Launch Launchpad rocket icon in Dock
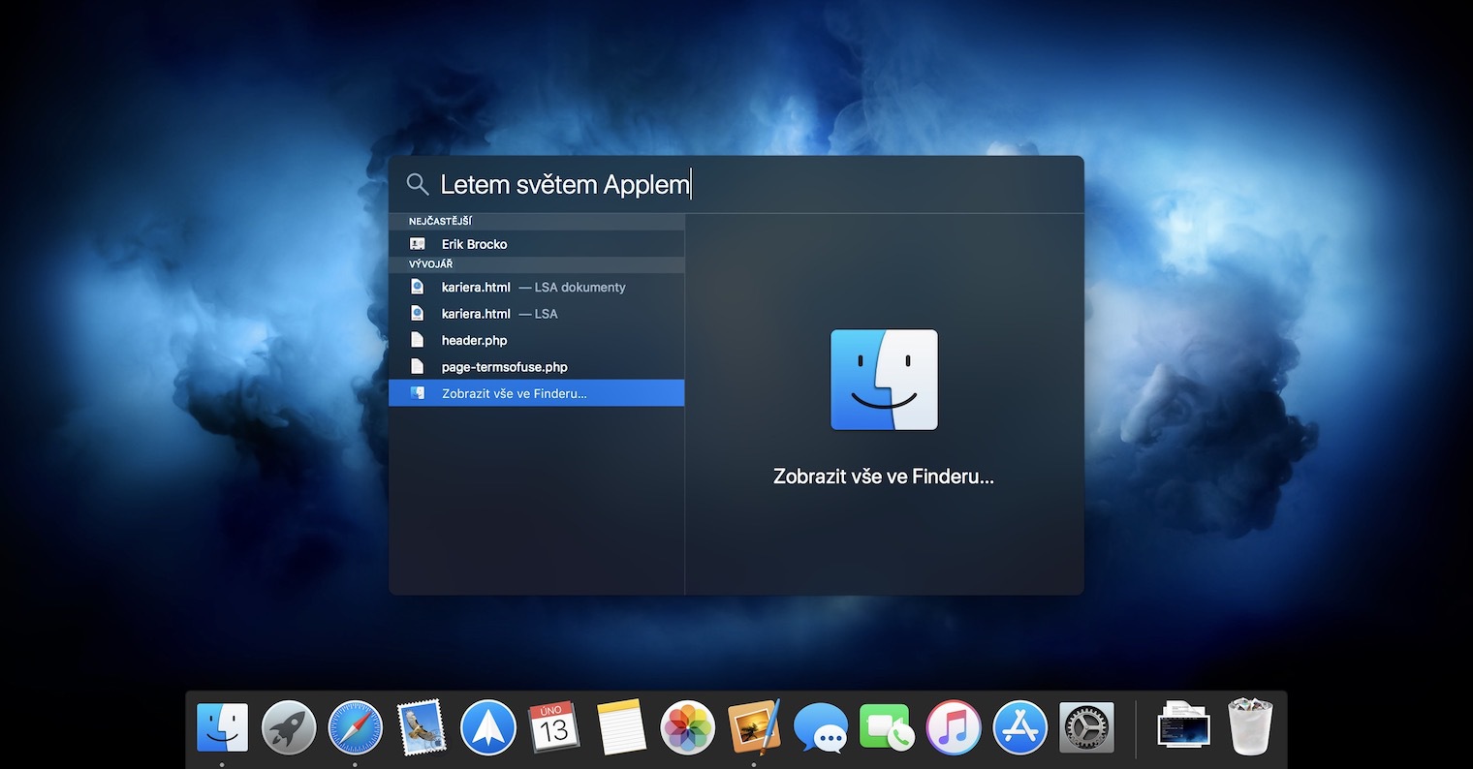This screenshot has width=1473, height=769. click(x=289, y=727)
